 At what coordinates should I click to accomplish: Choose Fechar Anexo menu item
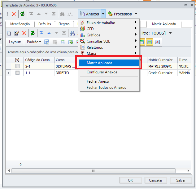[x=109, y=81]
